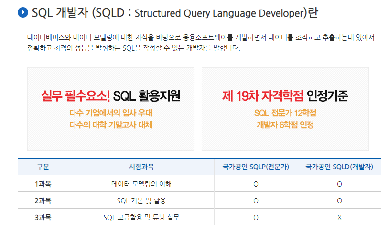Image resolution: width=388 pixels, height=230 pixels.
Task: Click the SQLD 'O' mark in the 1과목 row
Action: tap(339, 184)
